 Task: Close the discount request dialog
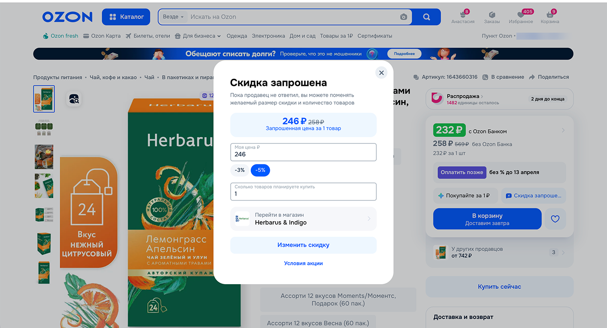(x=381, y=73)
